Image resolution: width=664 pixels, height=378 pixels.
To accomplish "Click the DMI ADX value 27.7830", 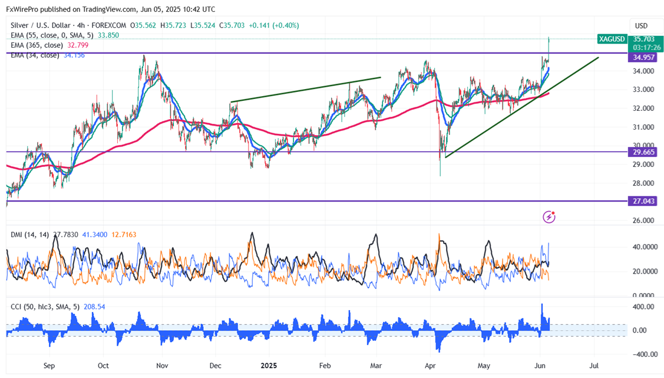I will [x=65, y=234].
